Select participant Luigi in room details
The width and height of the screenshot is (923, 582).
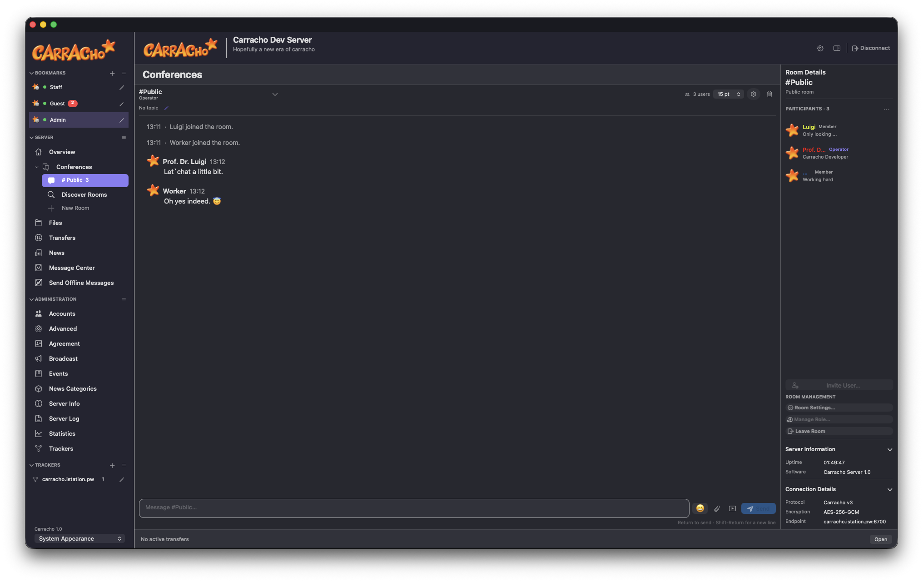click(839, 130)
